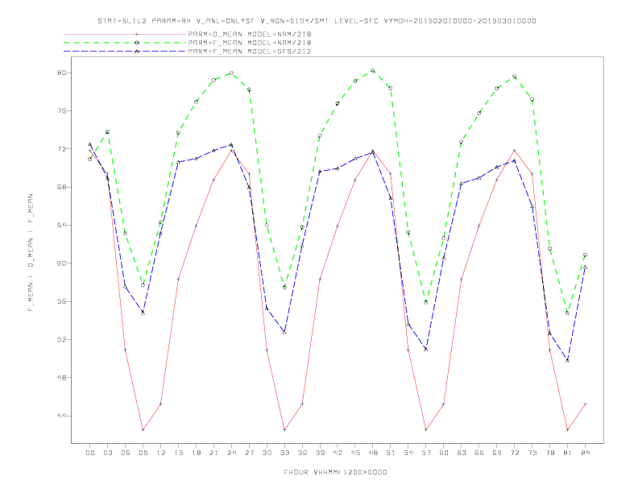Click the horizontal axis title FHOUR VHHMM:1200>0000
The height and width of the screenshot is (493, 638).
pyautogui.click(x=335, y=472)
